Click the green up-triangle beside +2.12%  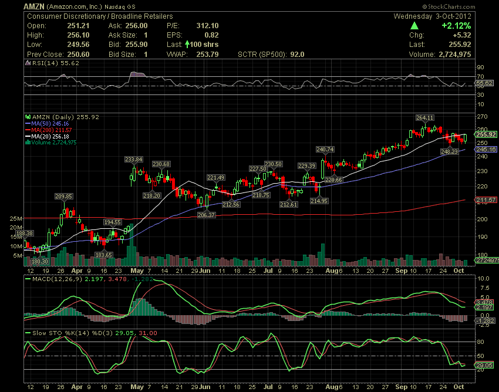point(414,25)
